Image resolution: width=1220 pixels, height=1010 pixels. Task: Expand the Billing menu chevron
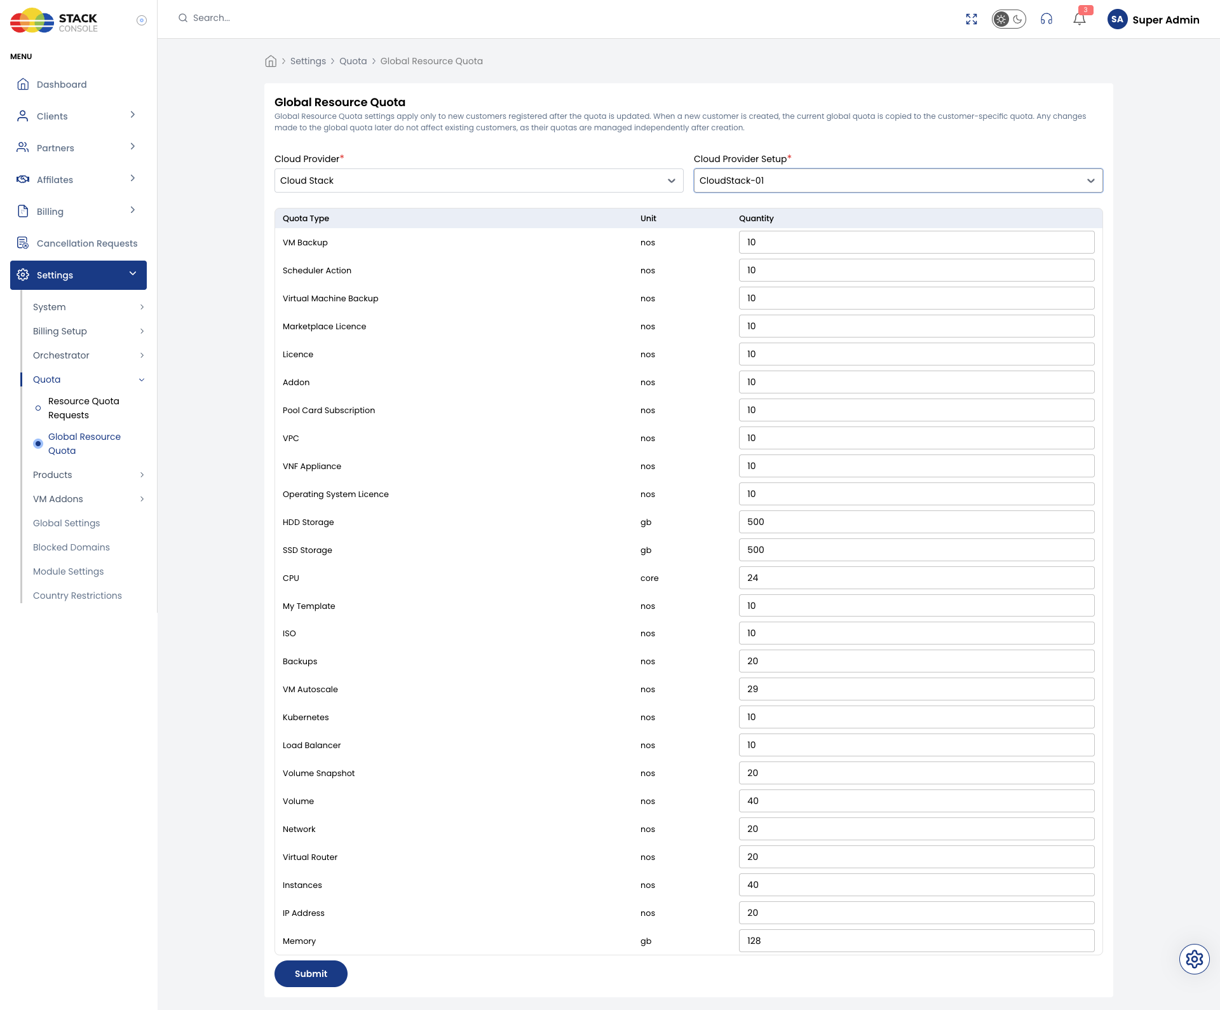[133, 210]
